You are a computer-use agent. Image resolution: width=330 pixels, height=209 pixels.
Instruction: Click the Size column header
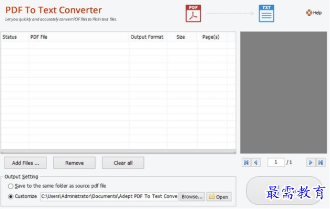point(182,37)
